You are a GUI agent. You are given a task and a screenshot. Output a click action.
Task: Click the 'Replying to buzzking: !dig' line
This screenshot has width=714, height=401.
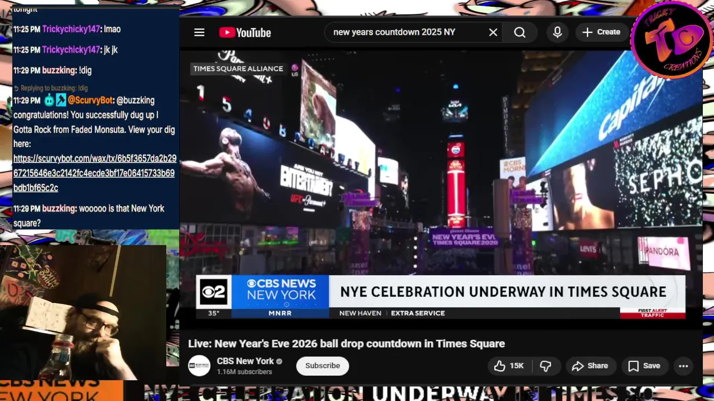pos(51,88)
